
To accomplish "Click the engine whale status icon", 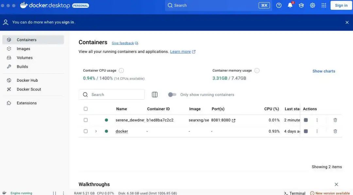I will [x=5, y=193].
